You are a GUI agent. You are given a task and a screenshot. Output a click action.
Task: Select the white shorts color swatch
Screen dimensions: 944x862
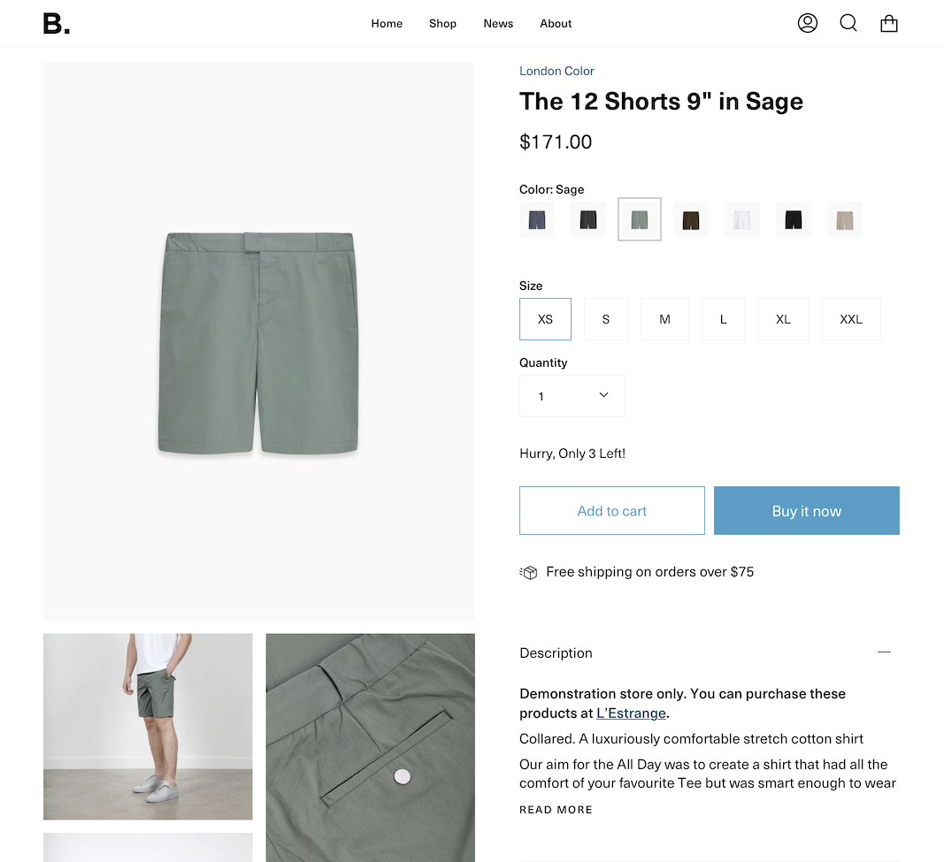click(x=742, y=219)
